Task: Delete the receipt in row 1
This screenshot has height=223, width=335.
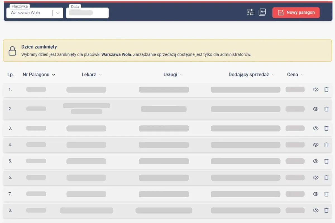Action: tap(326, 90)
